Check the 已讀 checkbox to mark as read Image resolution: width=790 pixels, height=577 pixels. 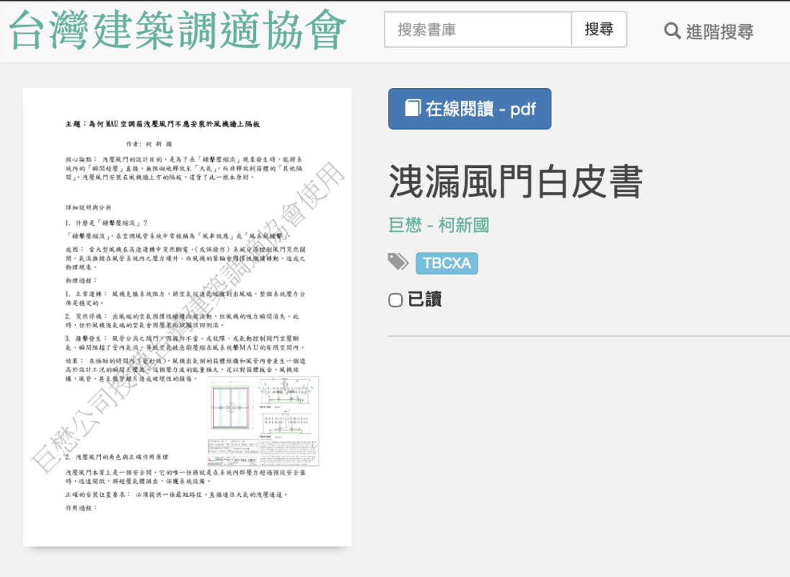[x=395, y=299]
